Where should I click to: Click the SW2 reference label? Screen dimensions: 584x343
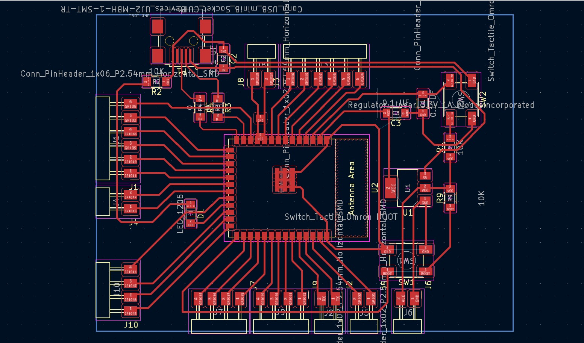click(x=483, y=99)
